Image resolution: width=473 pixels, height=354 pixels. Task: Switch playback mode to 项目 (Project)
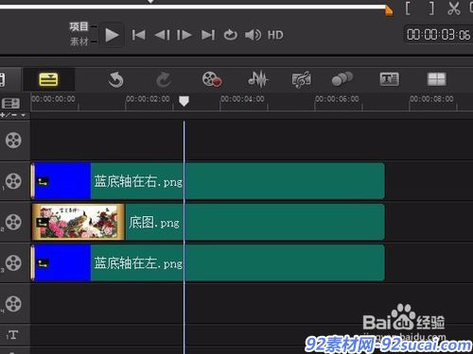click(79, 26)
